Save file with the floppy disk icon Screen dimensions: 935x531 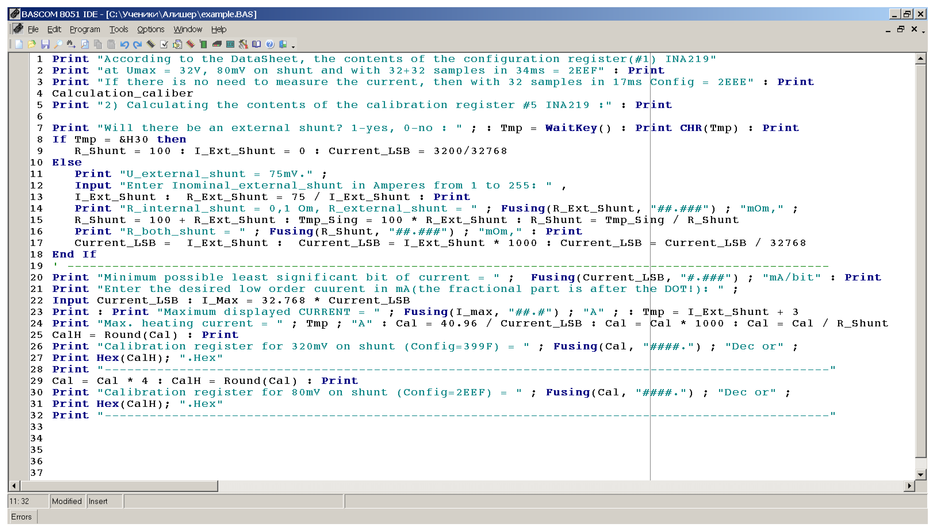pyautogui.click(x=45, y=45)
